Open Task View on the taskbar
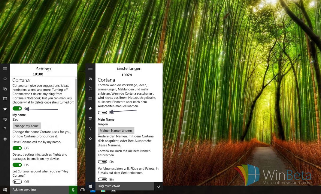Image resolution: width=321 pixels, height=194 pixels. coord(82,190)
